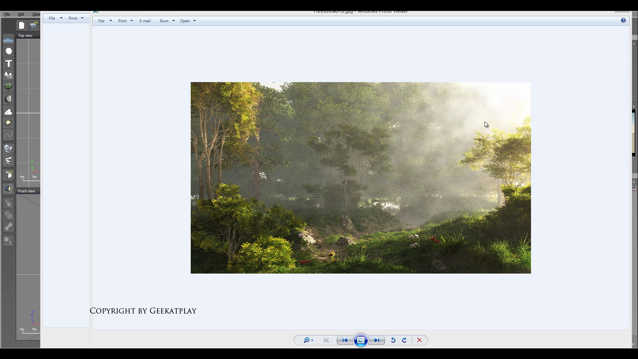Select the sphere primitive tool

8,51
